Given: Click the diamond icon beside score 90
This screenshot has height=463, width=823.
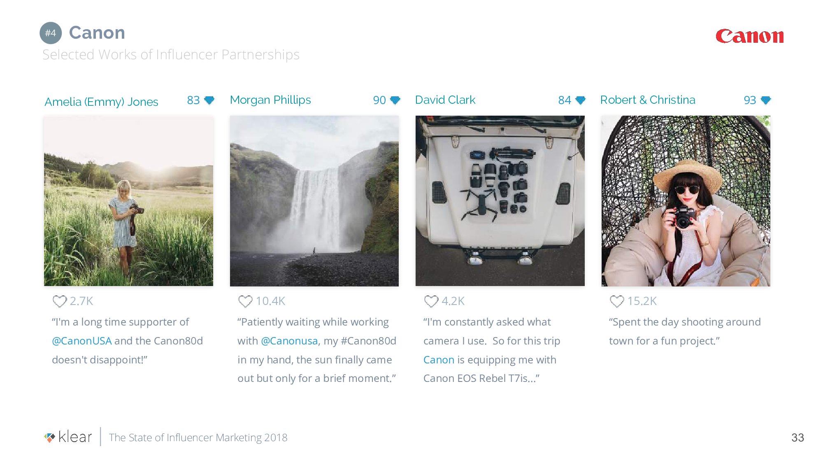Looking at the screenshot, I should point(395,100).
